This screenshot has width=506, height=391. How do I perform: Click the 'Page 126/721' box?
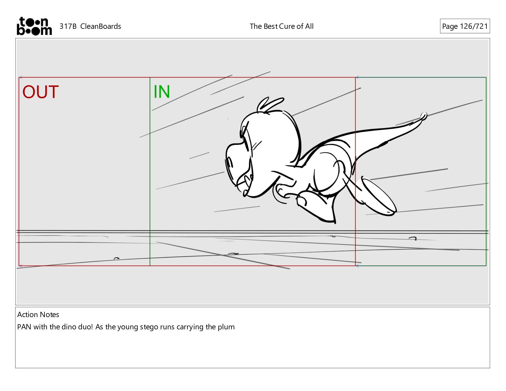click(465, 26)
